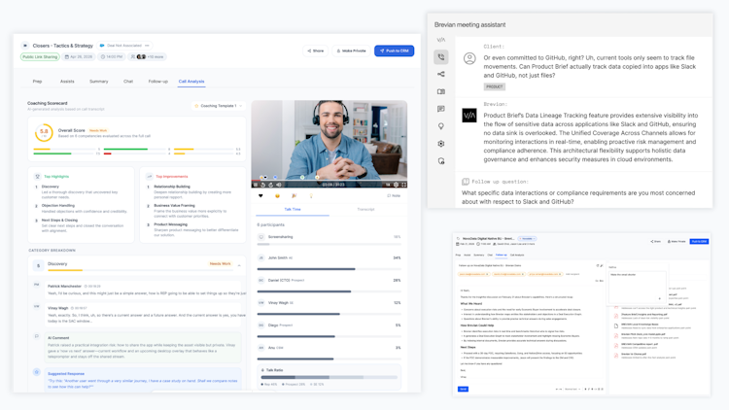Add a Note under the video
This screenshot has width=729, height=410.
394,195
